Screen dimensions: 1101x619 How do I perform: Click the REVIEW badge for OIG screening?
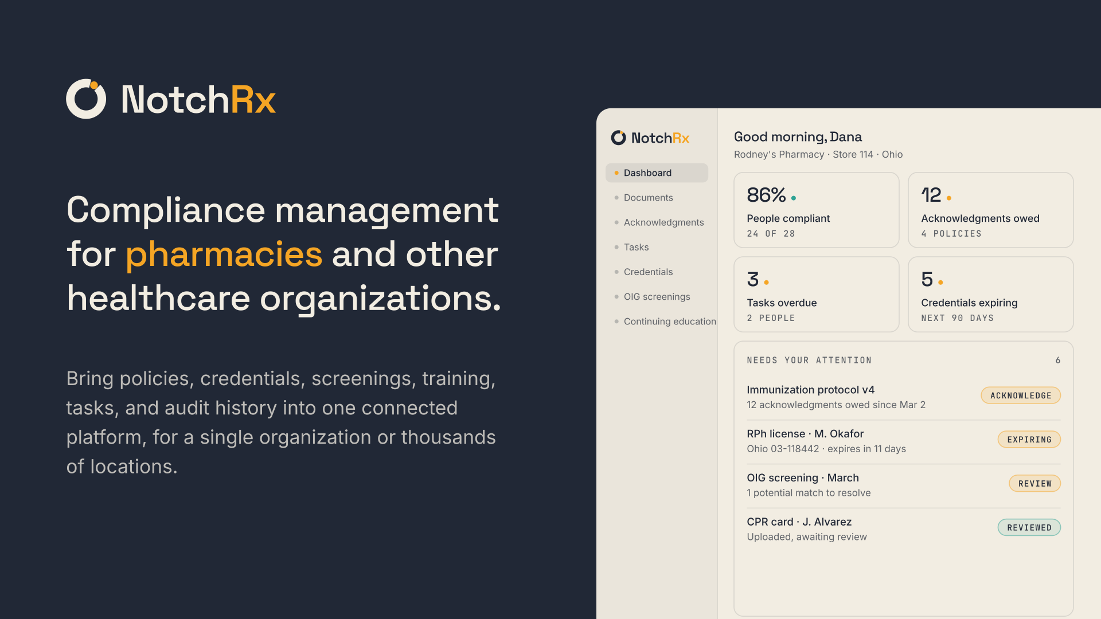(1035, 484)
